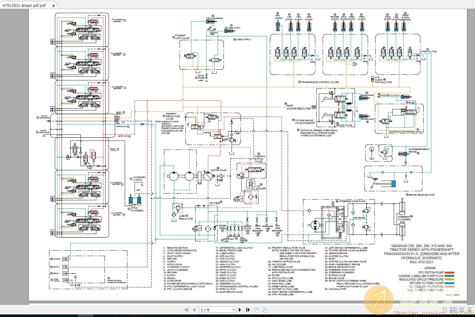The width and height of the screenshot is (475, 317).
Task: Enable two-page continuous facing view
Action: [470, 310]
